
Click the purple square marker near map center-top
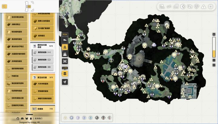tap(154, 45)
